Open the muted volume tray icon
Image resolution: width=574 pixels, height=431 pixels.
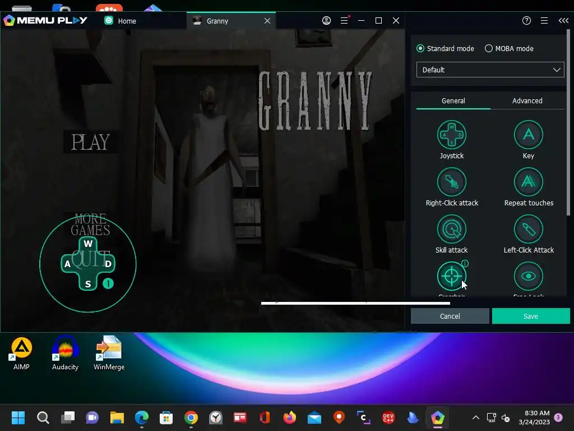(506, 418)
